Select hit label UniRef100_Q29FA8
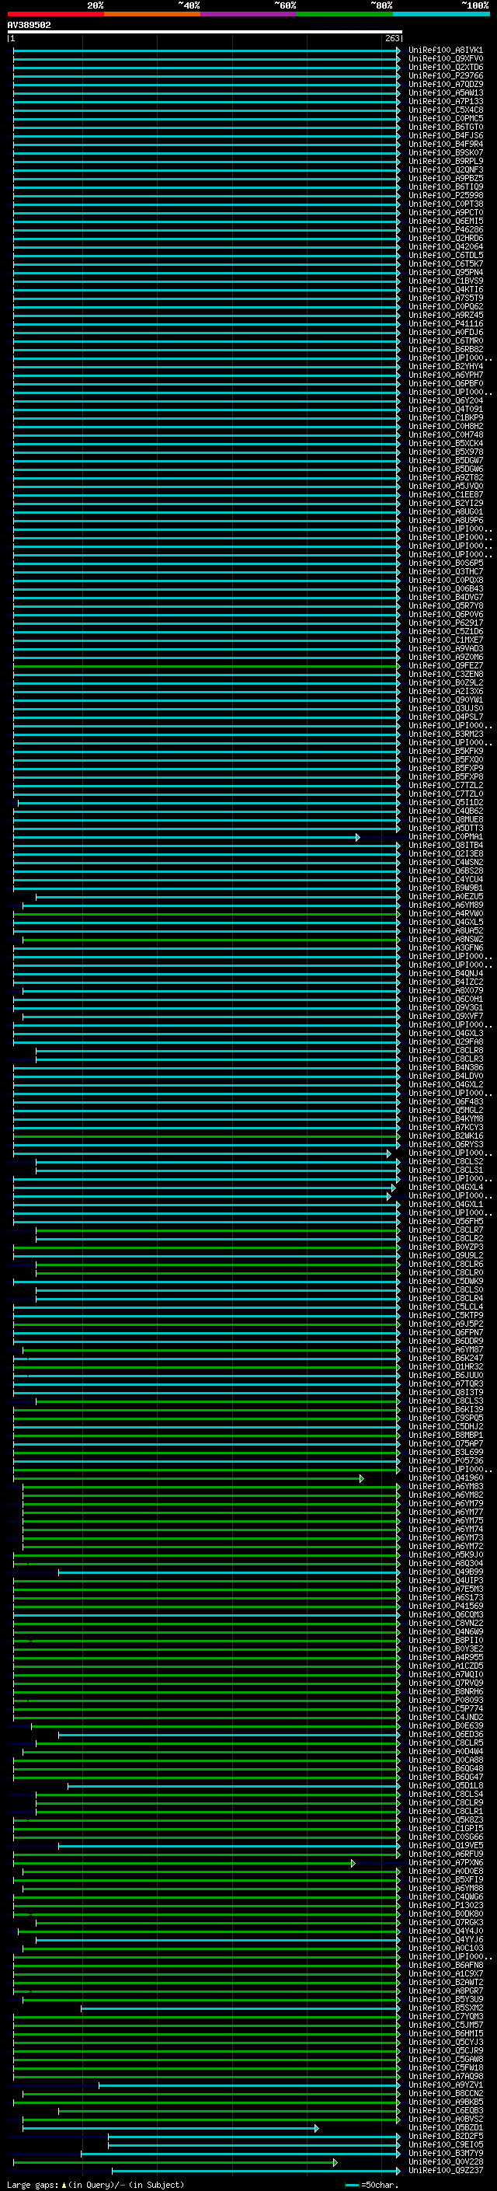 (446, 1042)
